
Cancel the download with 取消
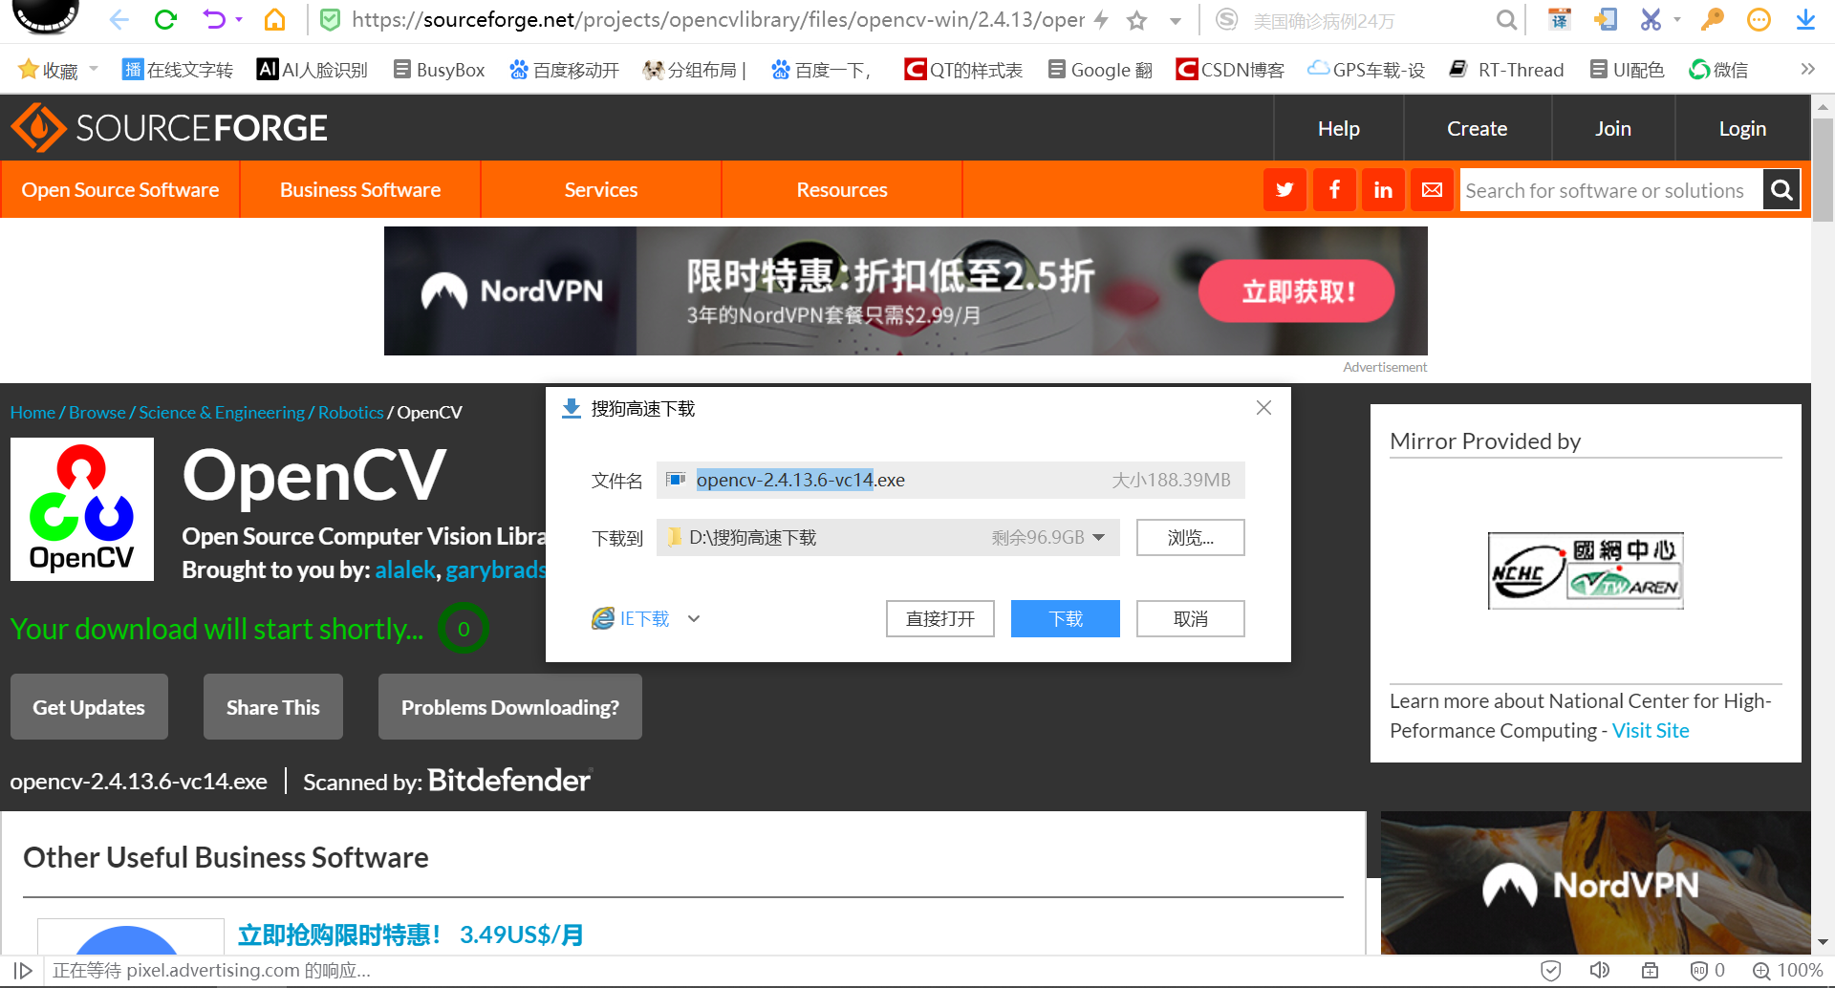[x=1191, y=619]
